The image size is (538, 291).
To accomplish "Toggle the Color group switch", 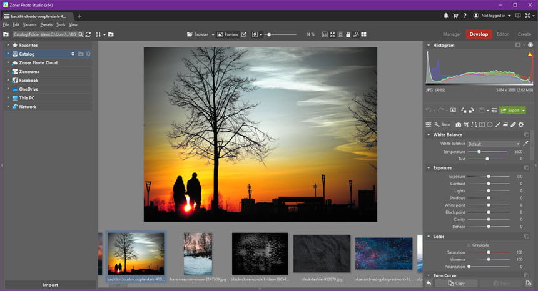I will [x=526, y=236].
